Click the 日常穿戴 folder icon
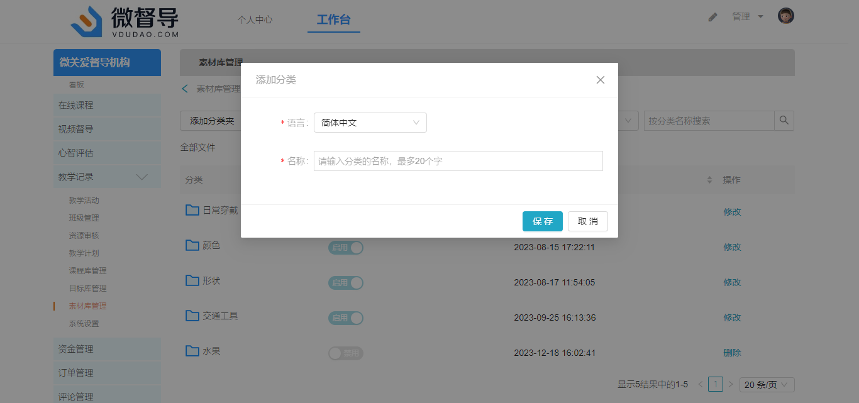This screenshot has width=859, height=403. pos(192,209)
